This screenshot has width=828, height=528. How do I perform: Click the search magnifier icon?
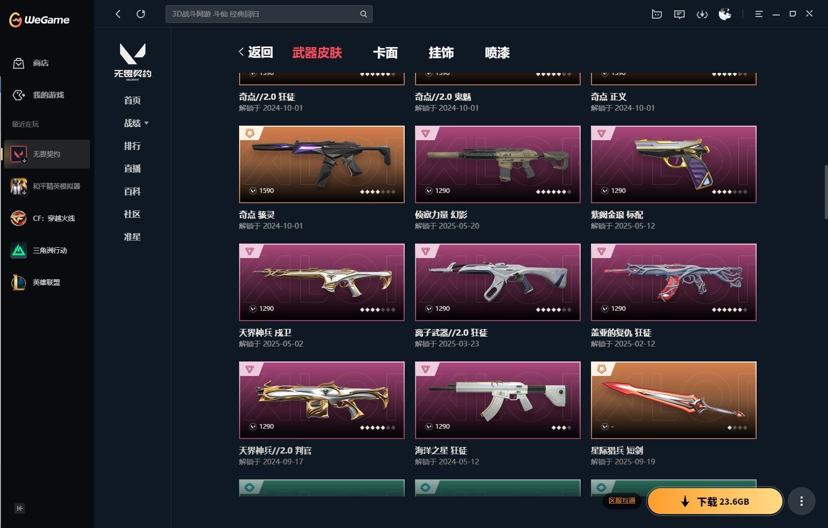[364, 14]
